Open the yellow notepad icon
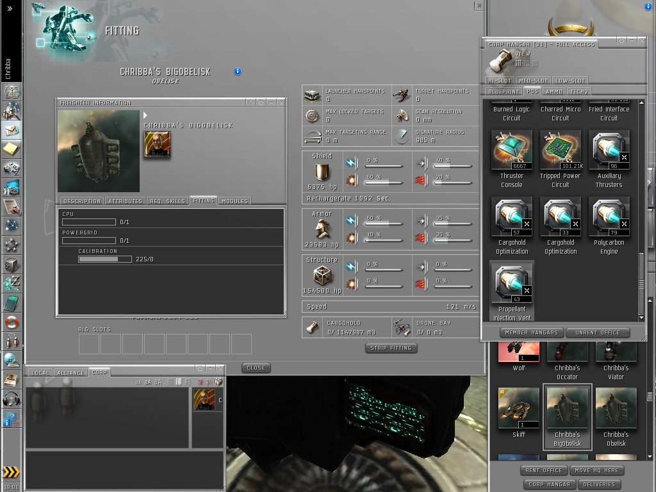This screenshot has height=492, width=656. [12, 149]
